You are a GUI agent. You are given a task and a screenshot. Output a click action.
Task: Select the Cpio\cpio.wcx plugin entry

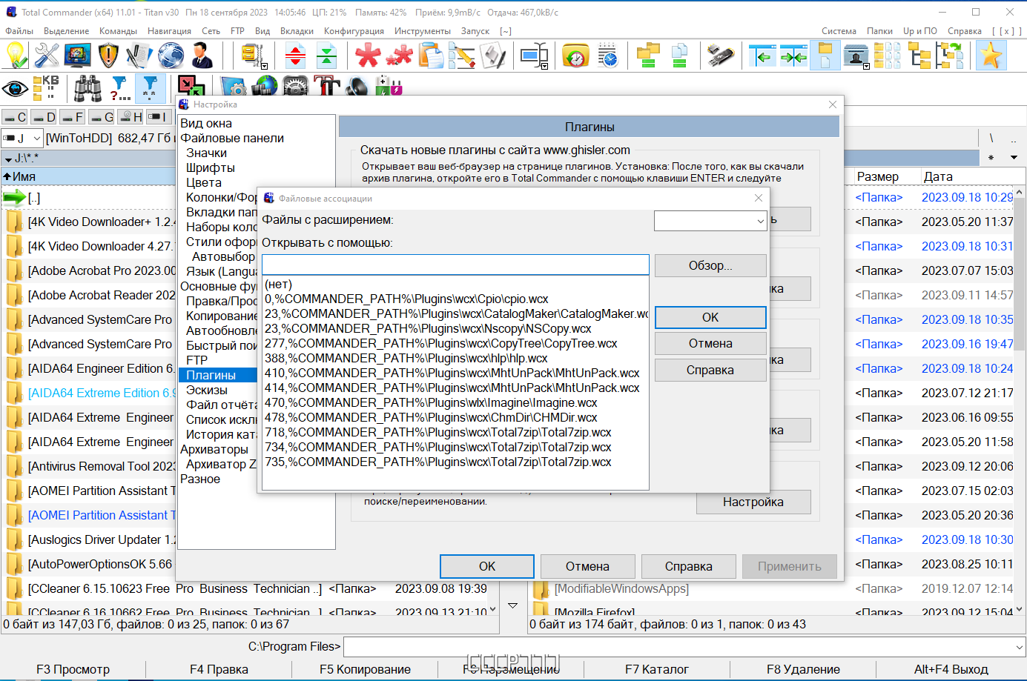455,299
